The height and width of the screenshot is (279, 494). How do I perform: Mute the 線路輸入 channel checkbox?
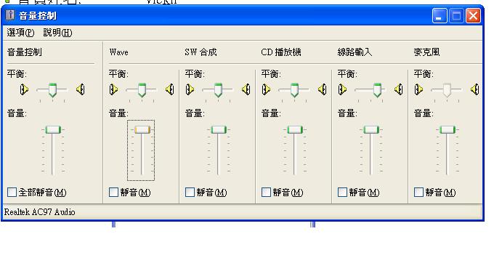[342, 192]
